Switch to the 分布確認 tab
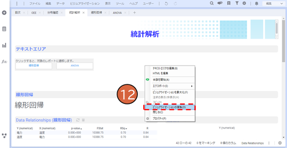287x148 pixels. tap(53, 13)
